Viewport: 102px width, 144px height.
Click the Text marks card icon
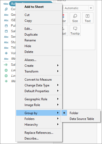point(87,16)
